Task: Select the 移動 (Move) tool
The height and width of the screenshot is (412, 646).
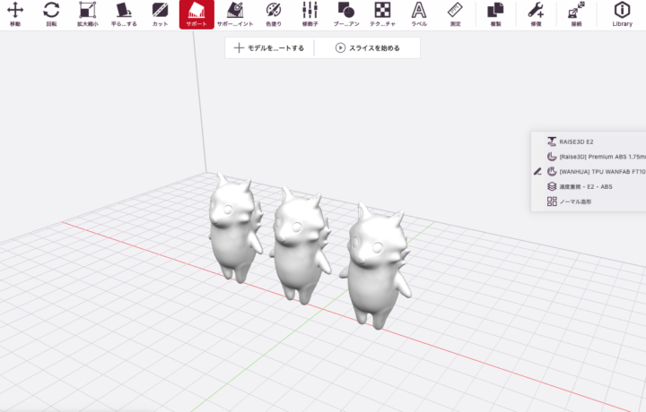Action: [15, 14]
